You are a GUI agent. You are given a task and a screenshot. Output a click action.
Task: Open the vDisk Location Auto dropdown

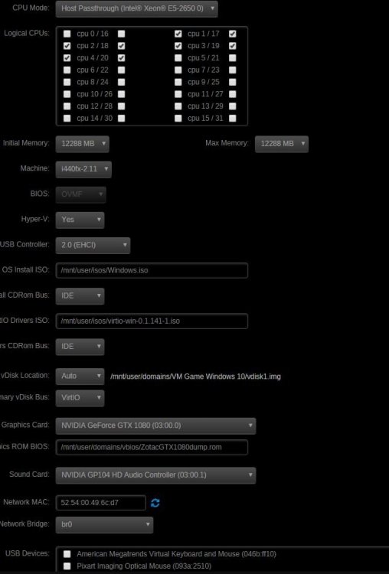[x=80, y=377]
